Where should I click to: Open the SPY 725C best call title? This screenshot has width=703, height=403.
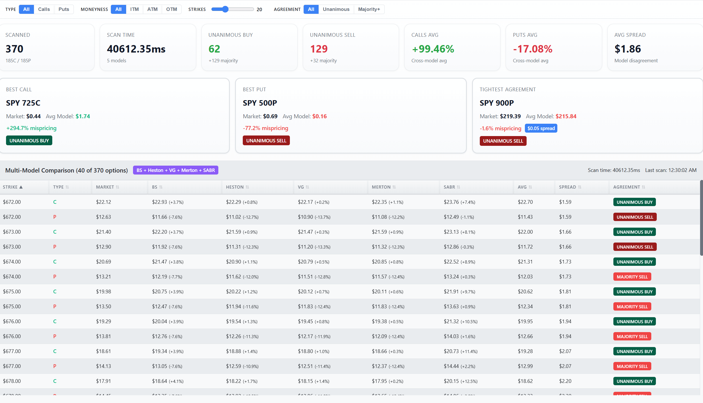(x=23, y=103)
